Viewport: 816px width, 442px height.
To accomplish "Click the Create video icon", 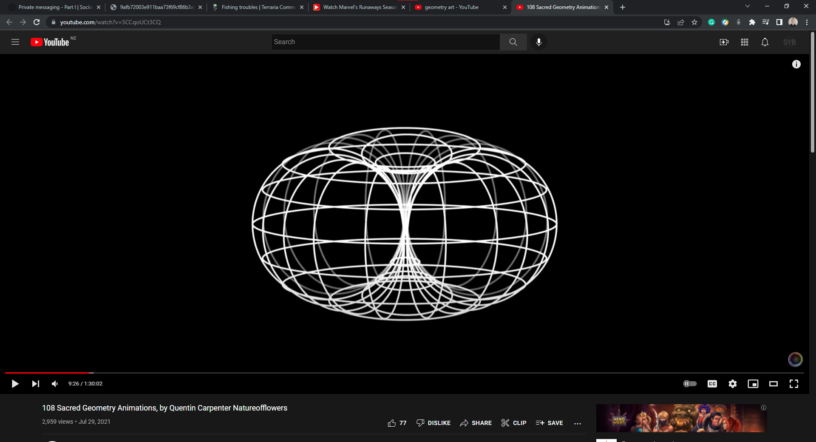I will 724,42.
